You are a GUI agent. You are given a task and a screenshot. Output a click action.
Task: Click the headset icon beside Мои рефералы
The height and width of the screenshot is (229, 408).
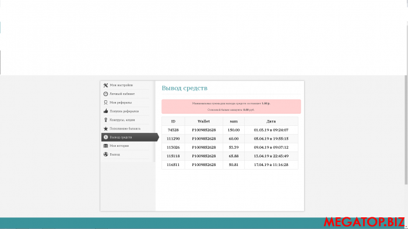click(x=105, y=103)
